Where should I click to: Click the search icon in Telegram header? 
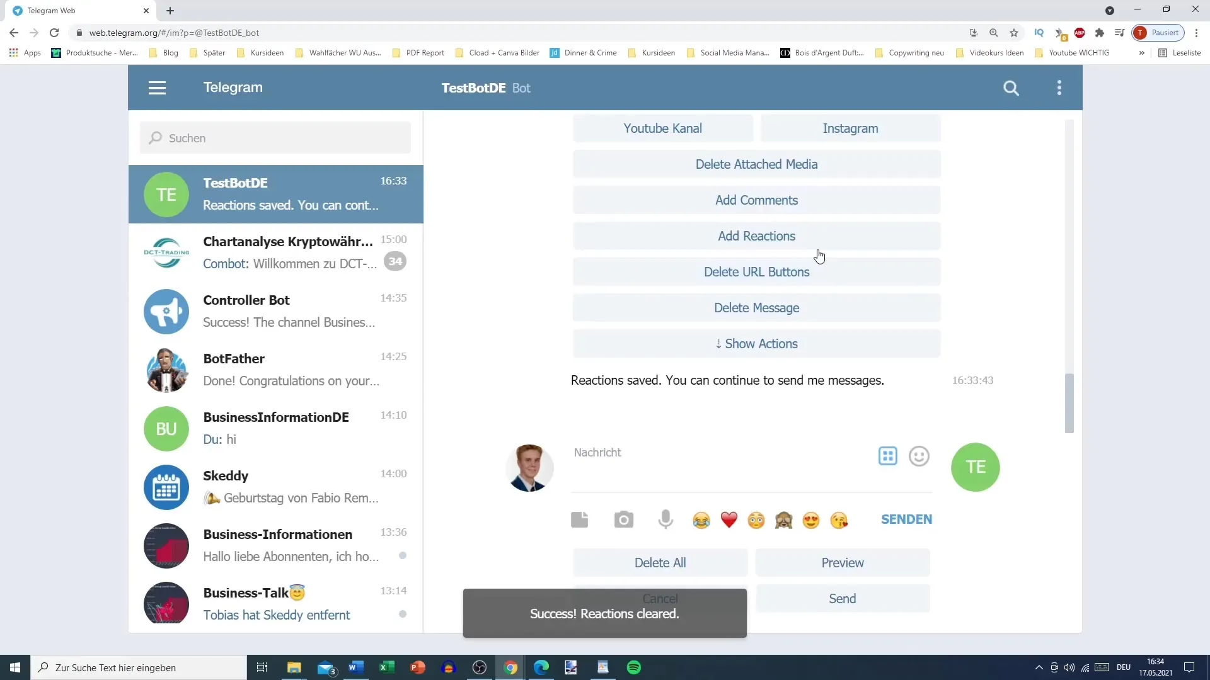pos(1011,87)
